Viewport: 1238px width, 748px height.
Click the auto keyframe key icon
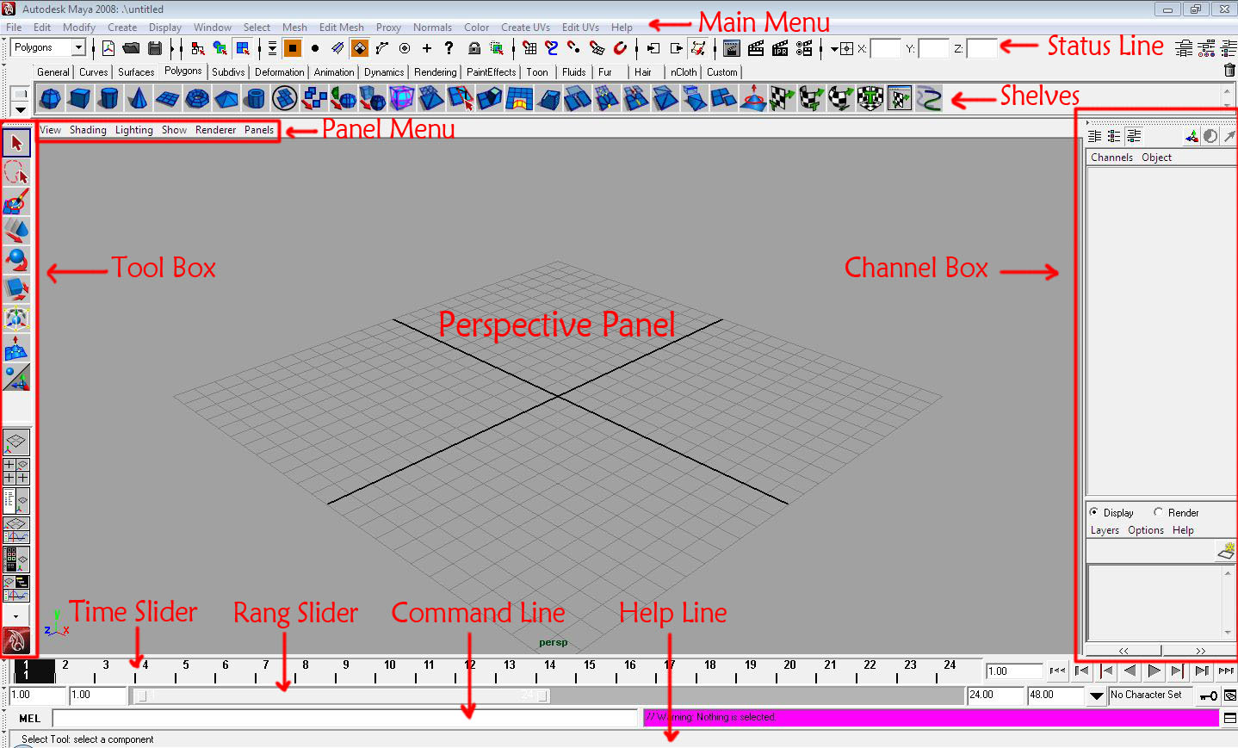[x=1209, y=695]
